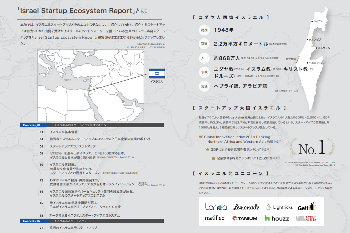
Task: Click the 面積 circle label
Action: click(204, 44)
